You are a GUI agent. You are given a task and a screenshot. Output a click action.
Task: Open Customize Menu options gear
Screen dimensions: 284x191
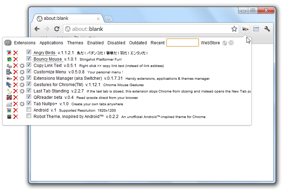coord(22,72)
